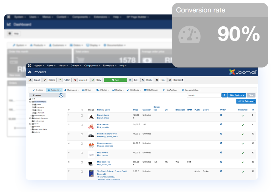Open the Orange sneakers product thumbnail
This screenshot has width=272, height=192.
point(91,145)
